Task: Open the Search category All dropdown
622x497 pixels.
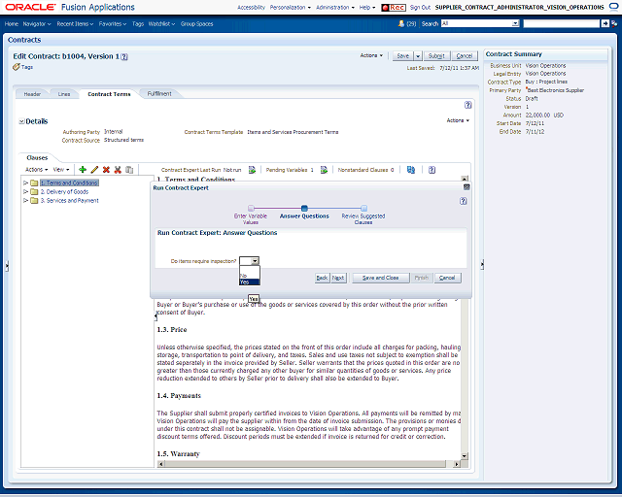Action: point(515,23)
